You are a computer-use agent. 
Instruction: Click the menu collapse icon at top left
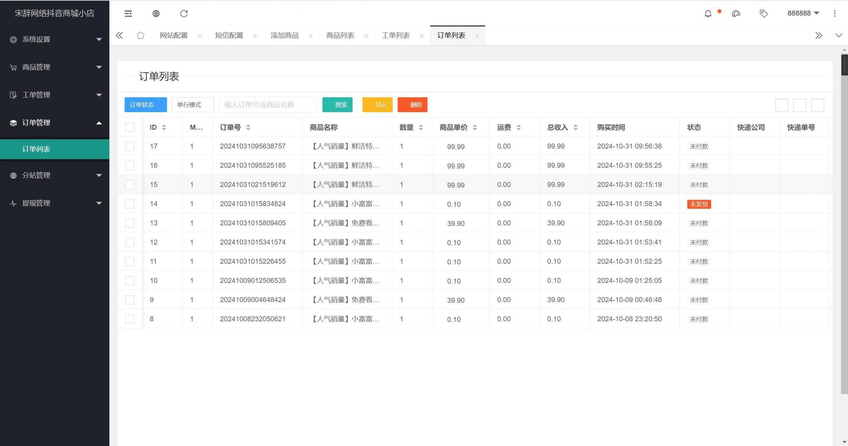[x=128, y=13]
